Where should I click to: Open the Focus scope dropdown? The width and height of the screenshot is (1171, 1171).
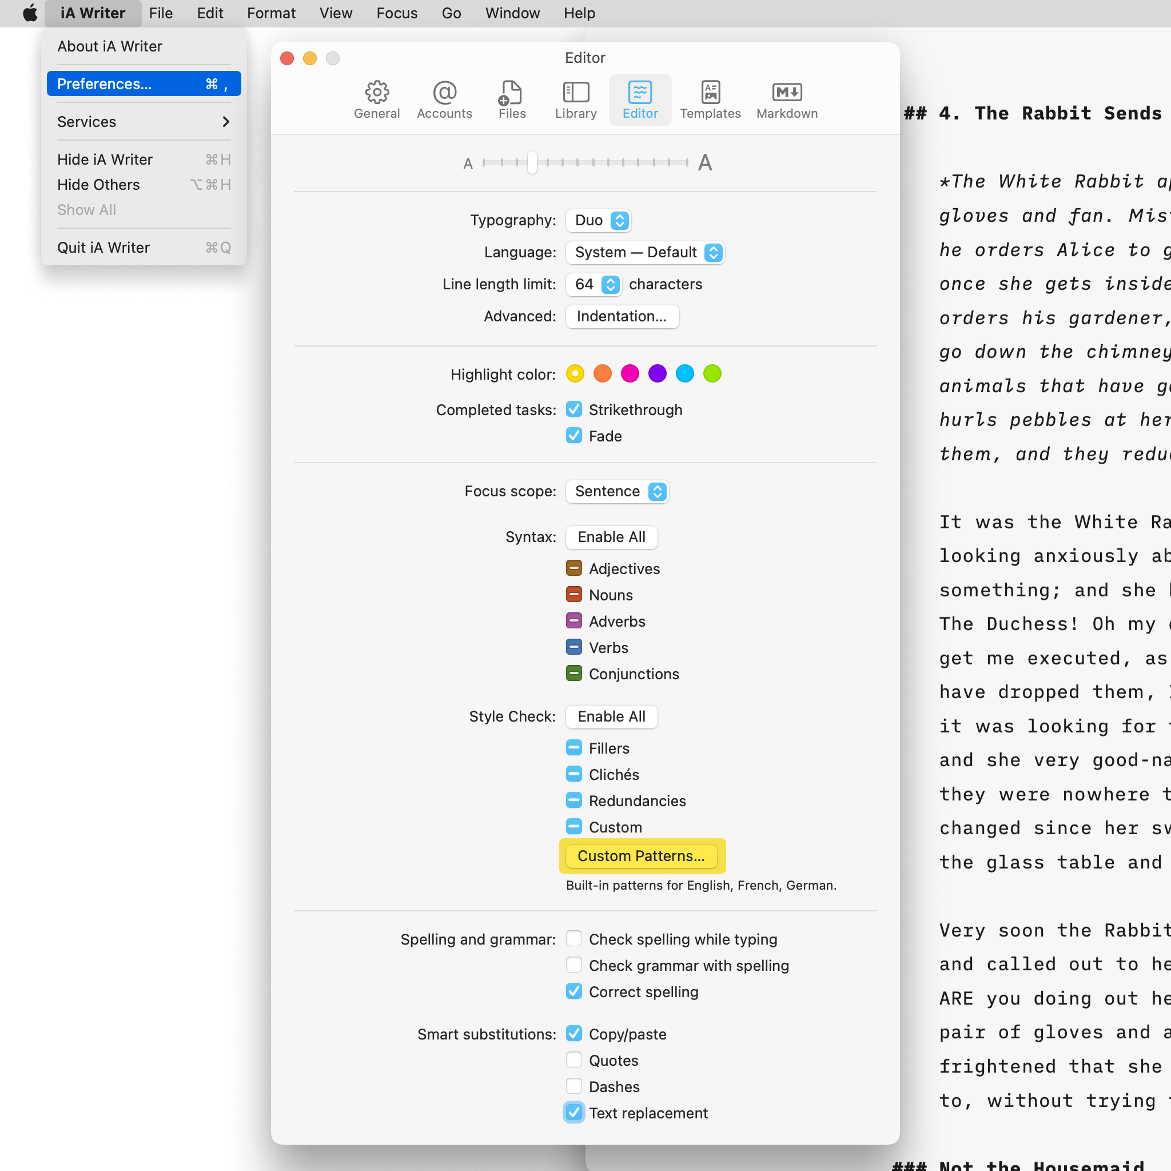tap(618, 491)
